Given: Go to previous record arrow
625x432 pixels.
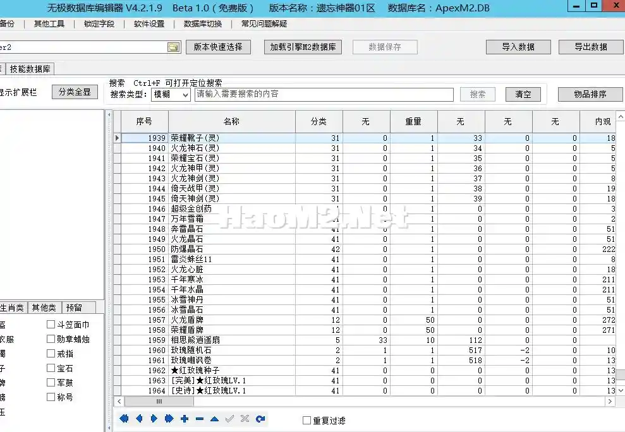Looking at the screenshot, I should coord(139,419).
